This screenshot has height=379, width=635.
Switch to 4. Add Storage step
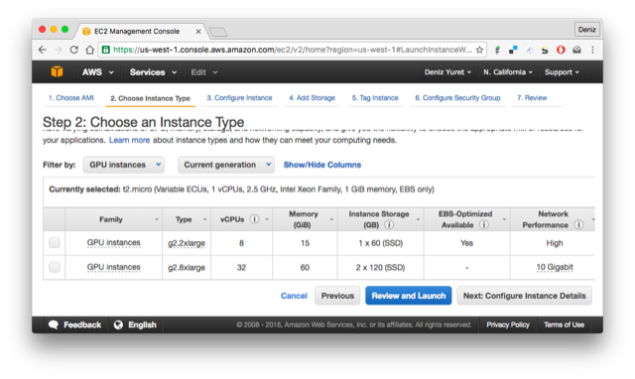coord(312,98)
